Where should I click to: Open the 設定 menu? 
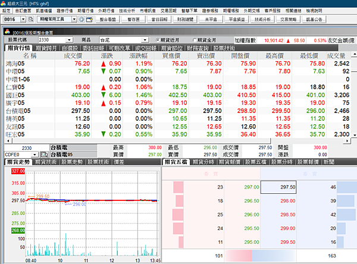click(x=7, y=11)
